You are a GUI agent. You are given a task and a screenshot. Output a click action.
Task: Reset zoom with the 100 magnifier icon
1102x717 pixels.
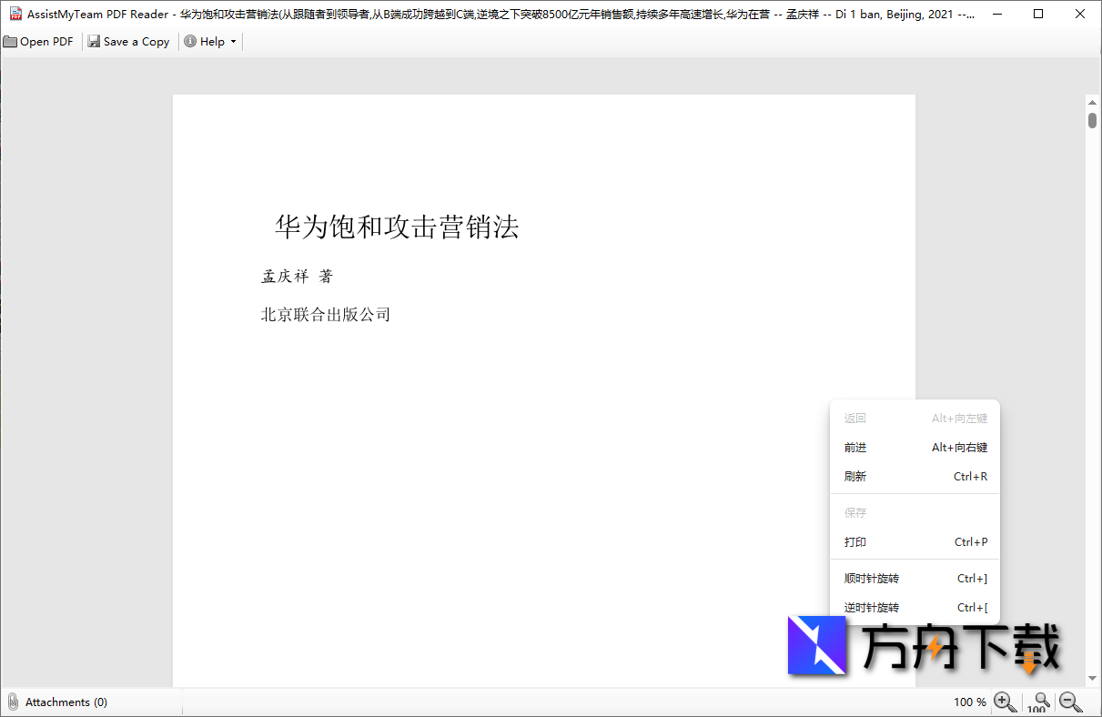pyautogui.click(x=1038, y=702)
